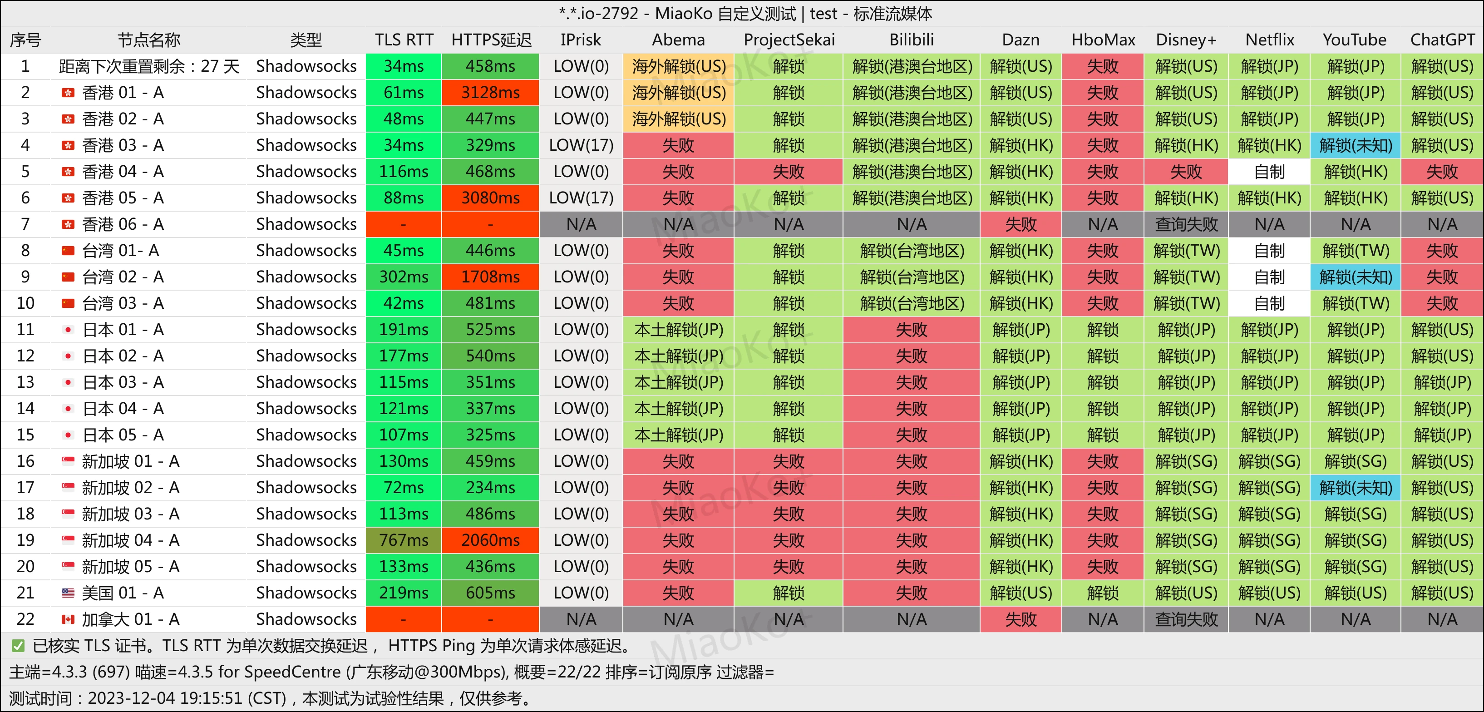Click the Japan flag beside 日本 03 - A

coord(68,382)
